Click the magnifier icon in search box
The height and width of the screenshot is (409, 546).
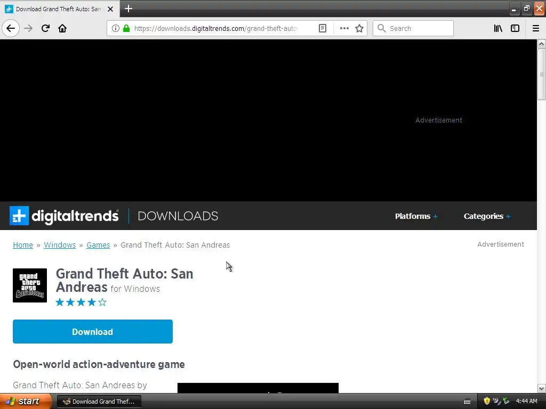click(382, 28)
